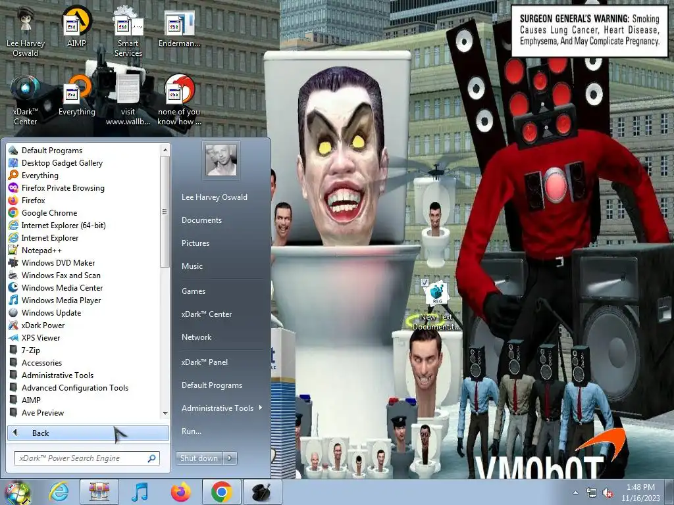Viewport: 674px width, 505px height.
Task: Click the Shut down button
Action: (x=199, y=458)
